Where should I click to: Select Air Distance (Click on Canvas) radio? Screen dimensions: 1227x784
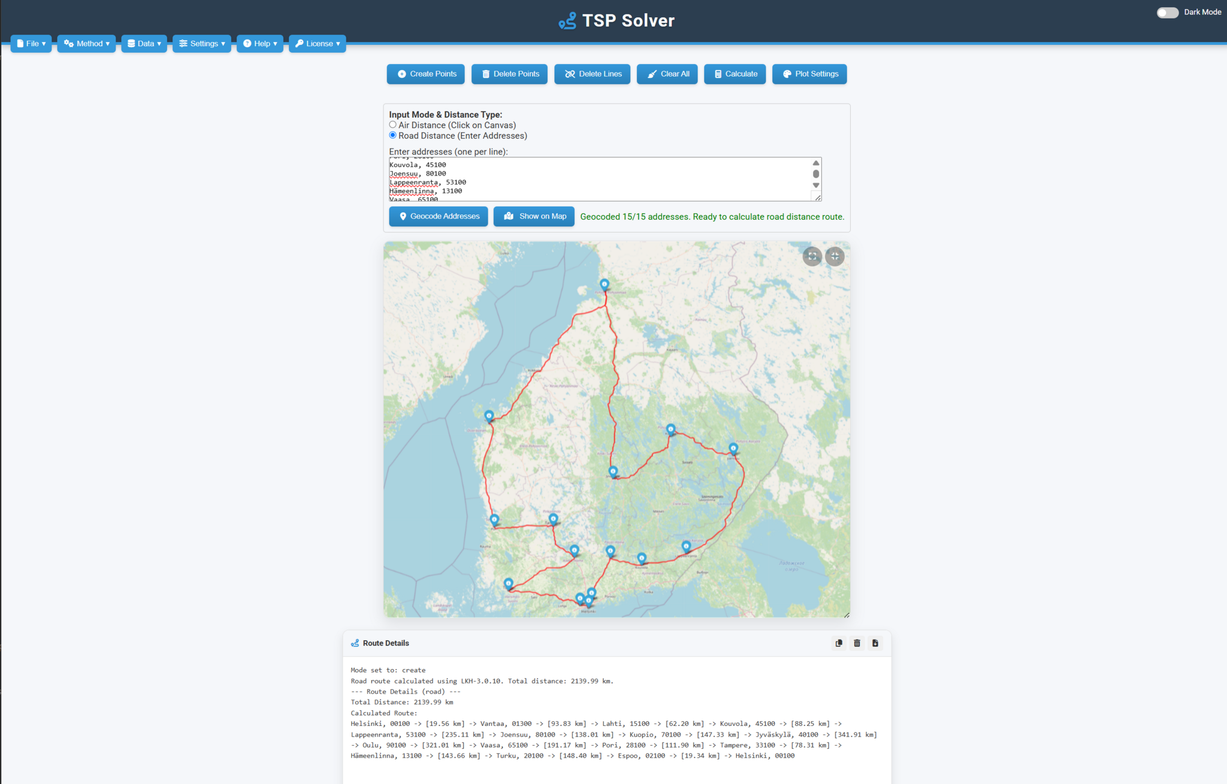point(393,125)
